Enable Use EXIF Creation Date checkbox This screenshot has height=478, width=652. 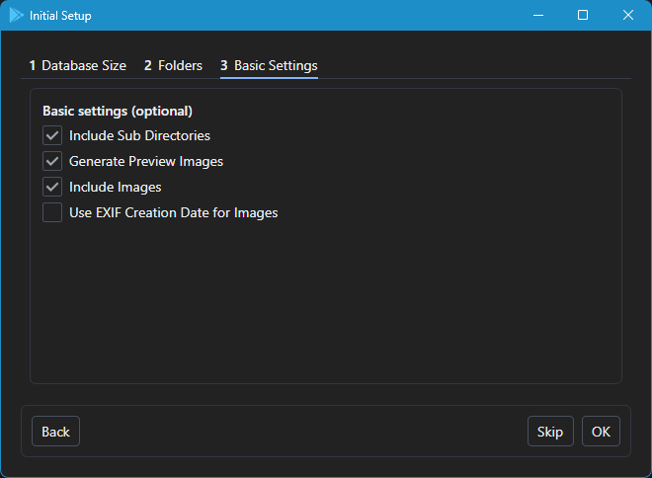point(52,212)
